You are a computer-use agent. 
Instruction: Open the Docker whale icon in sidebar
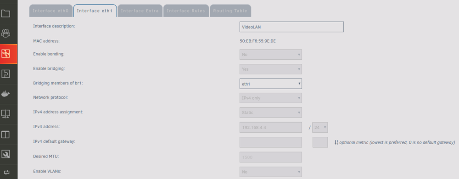click(6, 94)
